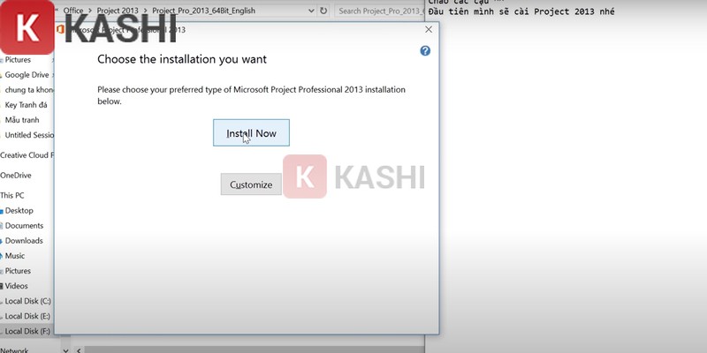Click the Customize button
Image resolution: width=707 pixels, height=353 pixels.
tap(251, 184)
